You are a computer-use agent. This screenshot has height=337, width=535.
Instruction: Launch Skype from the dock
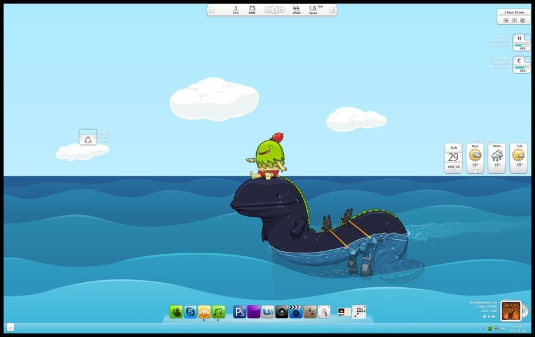(190, 312)
